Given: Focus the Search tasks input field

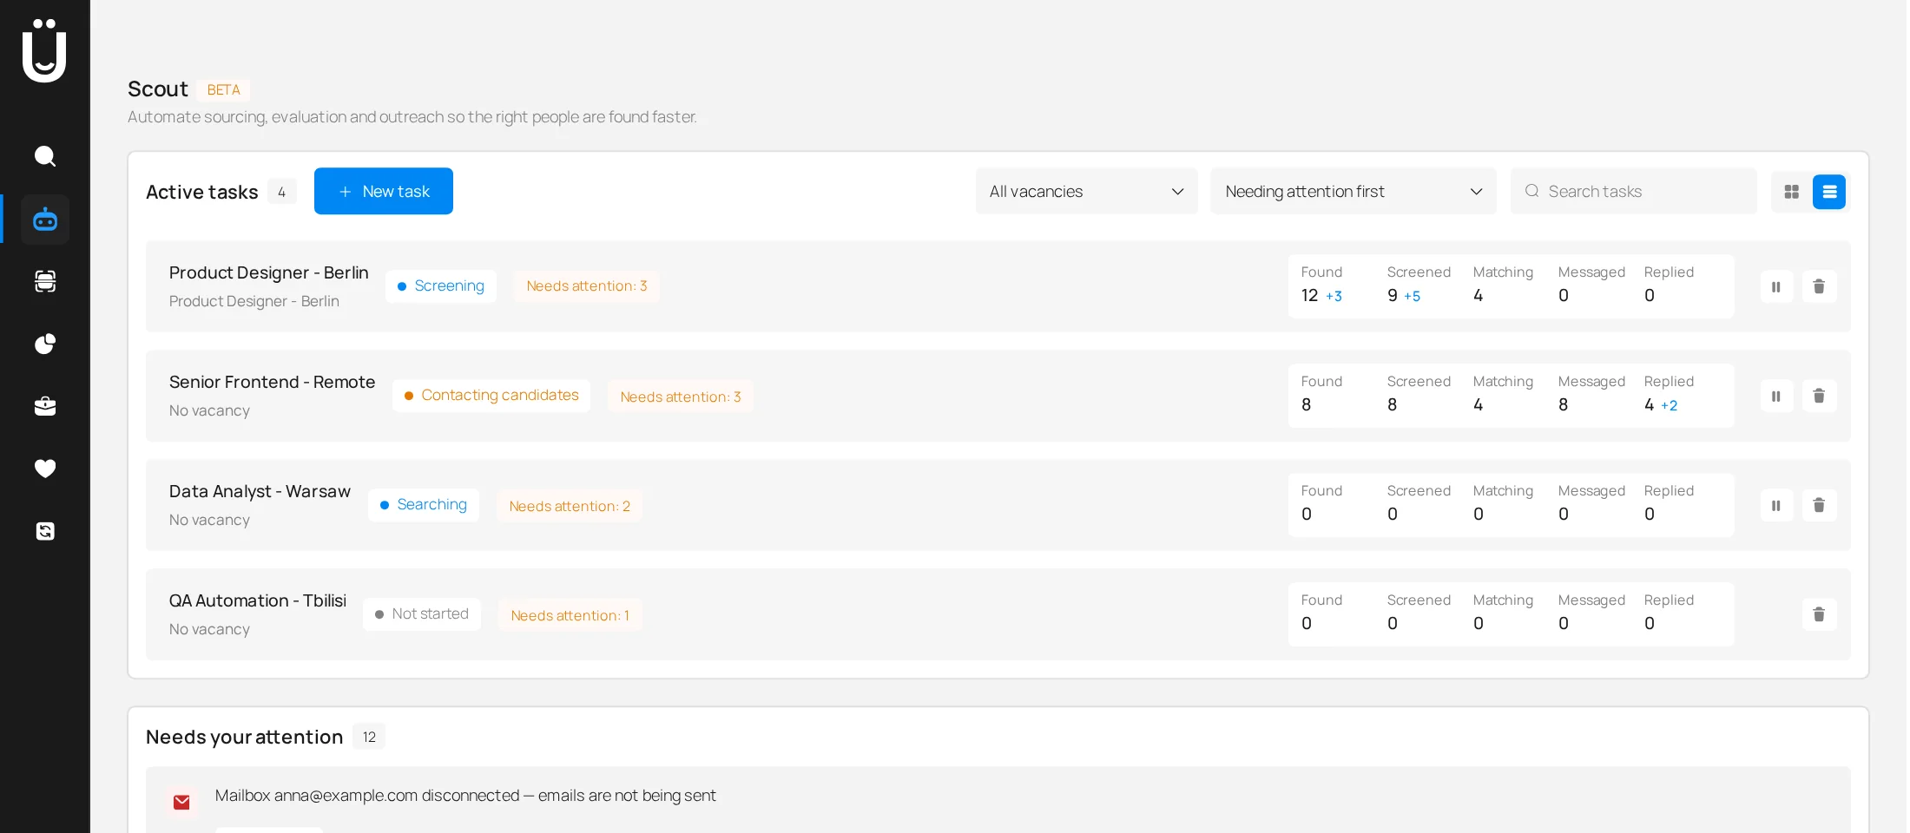Looking at the screenshot, I should tap(1634, 191).
